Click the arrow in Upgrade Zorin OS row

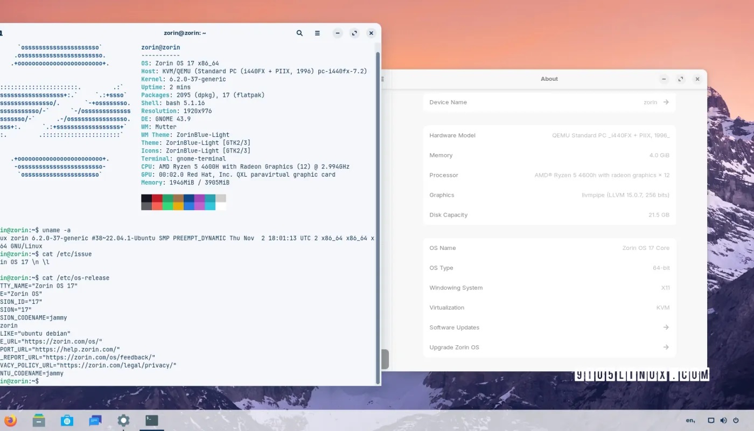click(x=666, y=347)
